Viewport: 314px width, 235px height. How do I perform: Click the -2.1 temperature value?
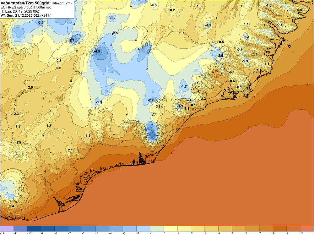pyautogui.click(x=188, y=100)
